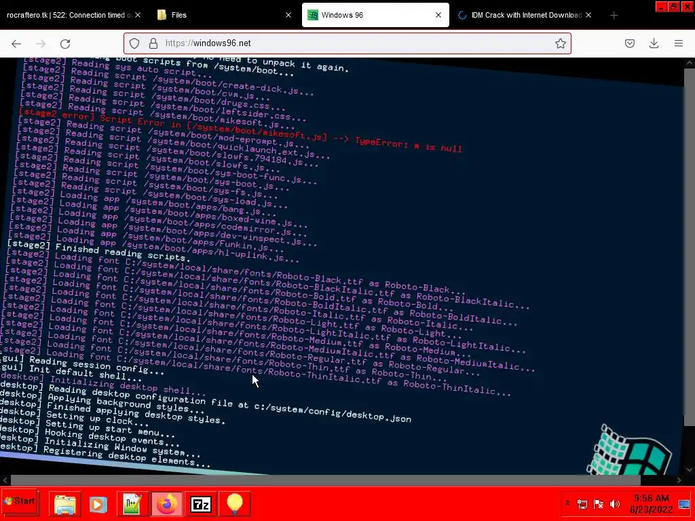Open the shield tracking protection icon

(x=134, y=43)
